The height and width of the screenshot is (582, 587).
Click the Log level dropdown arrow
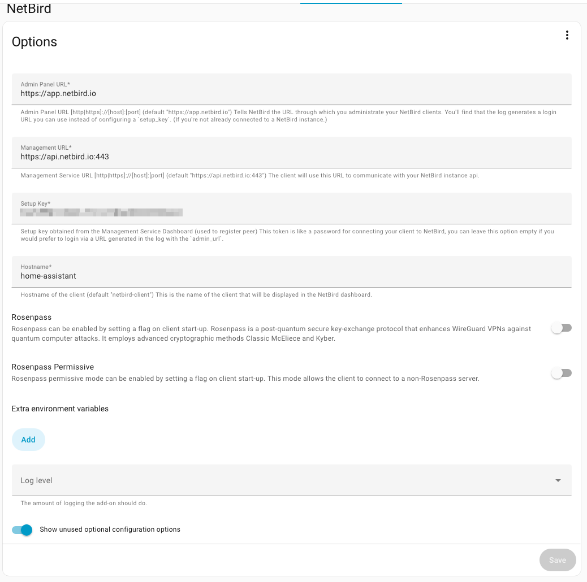pyautogui.click(x=558, y=480)
